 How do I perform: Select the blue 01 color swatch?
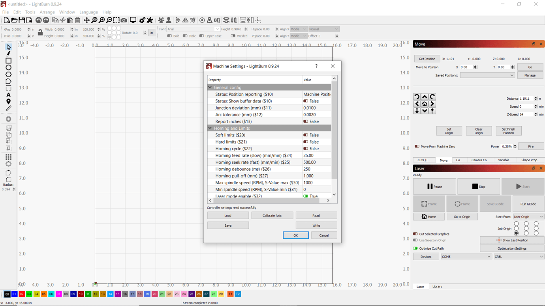(14, 294)
